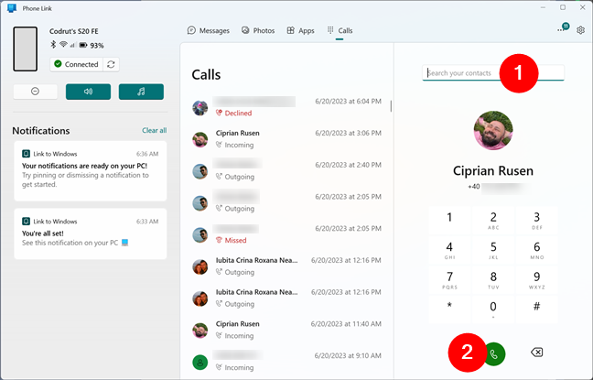This screenshot has width=593, height=380.
Task: Open the Messages tab
Action: 209,30
